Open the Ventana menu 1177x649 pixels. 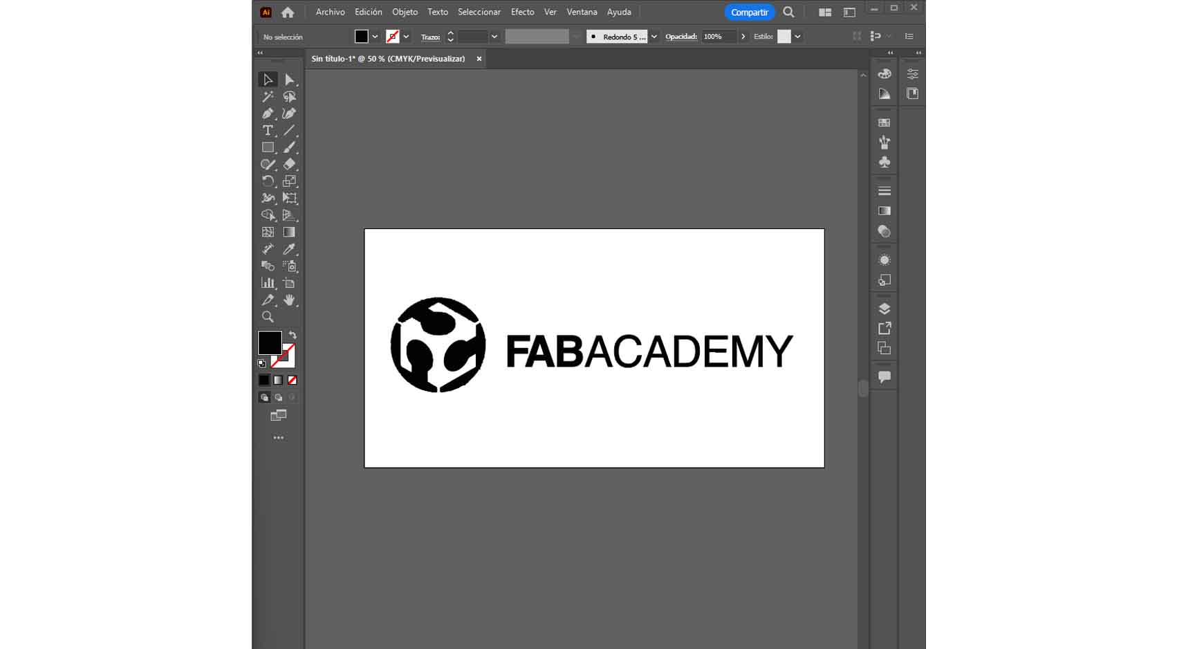point(582,12)
